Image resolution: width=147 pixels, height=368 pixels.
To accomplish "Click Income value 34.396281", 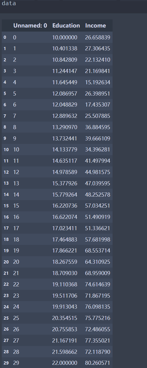I will click(x=98, y=149).
